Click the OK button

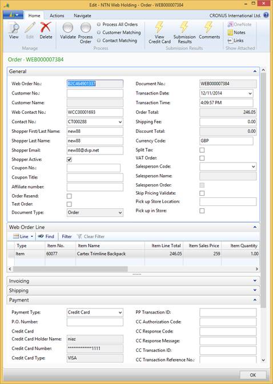(253, 375)
